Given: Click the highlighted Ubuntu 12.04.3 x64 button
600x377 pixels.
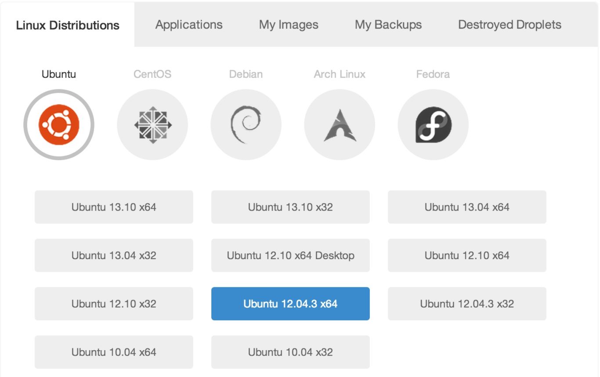Looking at the screenshot, I should [290, 304].
